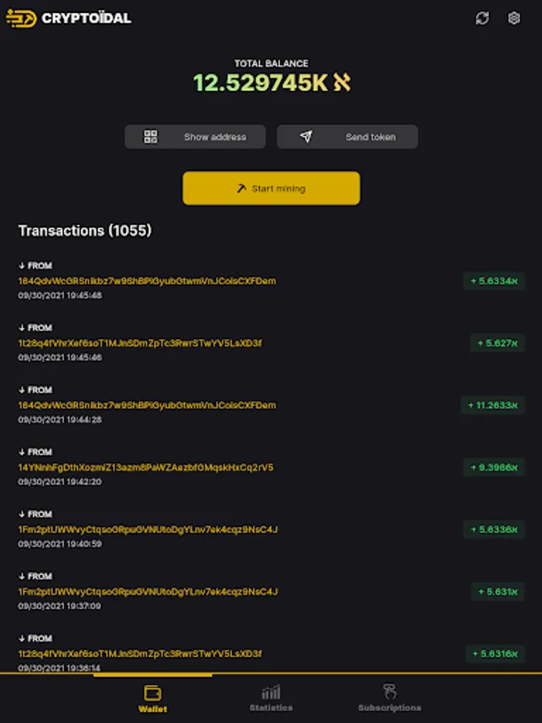Open settings via the gear icon

pos(515,18)
